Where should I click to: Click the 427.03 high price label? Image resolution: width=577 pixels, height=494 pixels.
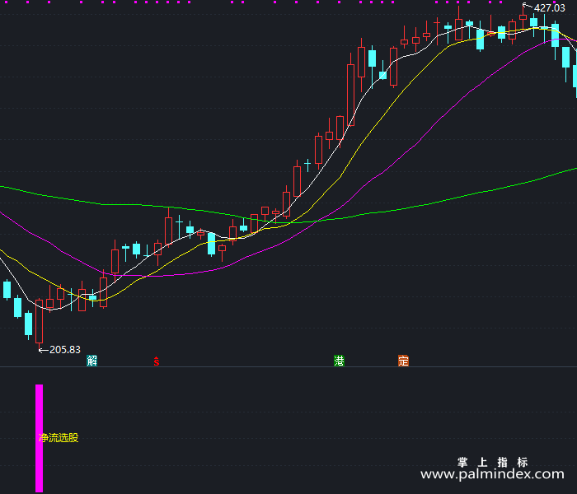point(550,8)
